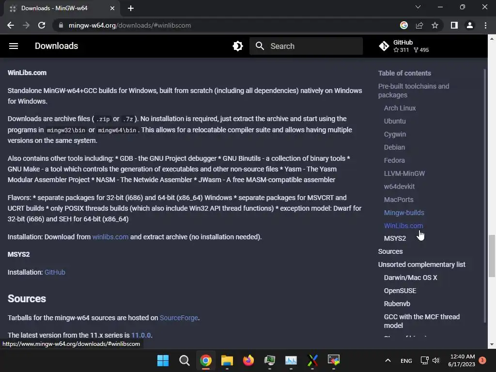This screenshot has width=496, height=372.
Task: Open the clock and date panel
Action: pos(462,360)
